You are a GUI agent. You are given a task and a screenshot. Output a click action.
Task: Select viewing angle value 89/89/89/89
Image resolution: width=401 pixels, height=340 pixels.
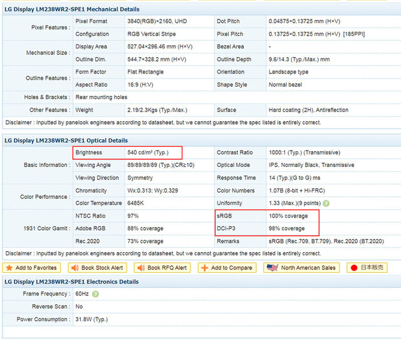pos(161,165)
